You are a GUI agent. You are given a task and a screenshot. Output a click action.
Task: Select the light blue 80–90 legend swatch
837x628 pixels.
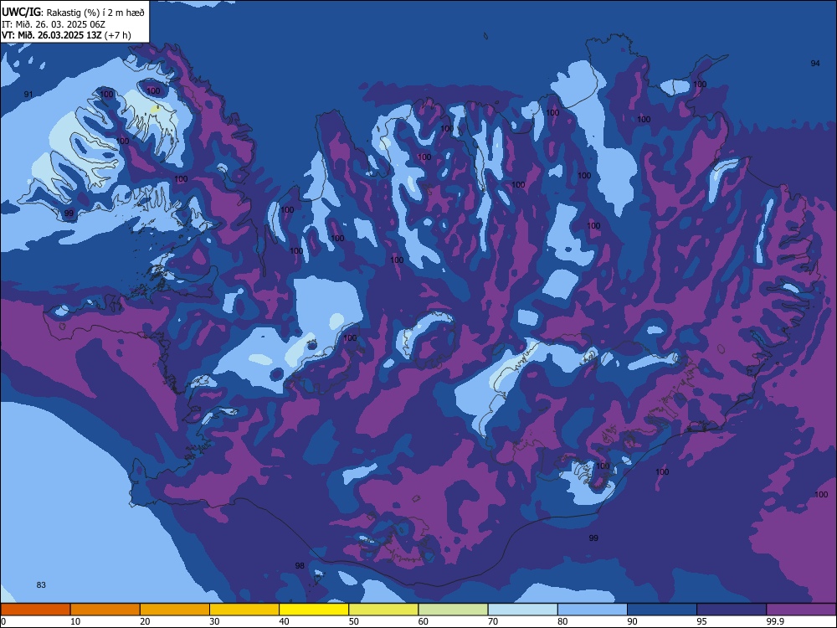tap(593, 610)
